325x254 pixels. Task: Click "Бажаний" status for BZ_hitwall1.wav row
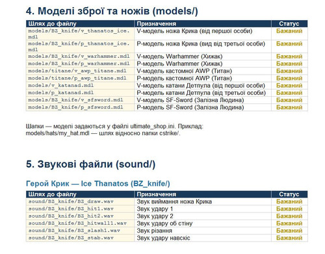tap(289, 223)
